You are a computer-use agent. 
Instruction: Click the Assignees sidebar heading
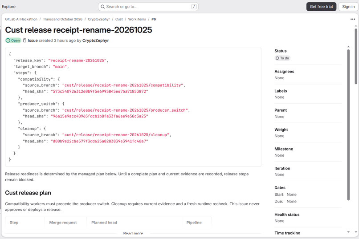(x=284, y=72)
